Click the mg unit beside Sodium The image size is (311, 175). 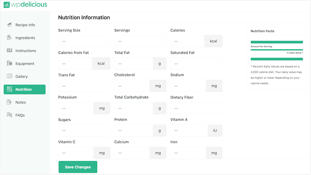[214, 86]
